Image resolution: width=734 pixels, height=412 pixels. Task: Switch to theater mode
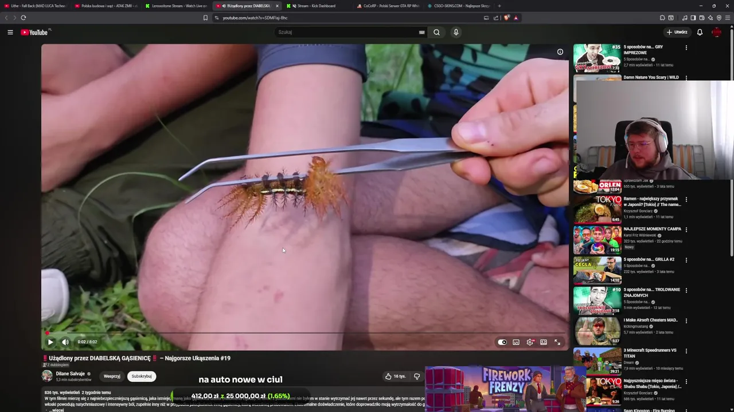coord(544,342)
